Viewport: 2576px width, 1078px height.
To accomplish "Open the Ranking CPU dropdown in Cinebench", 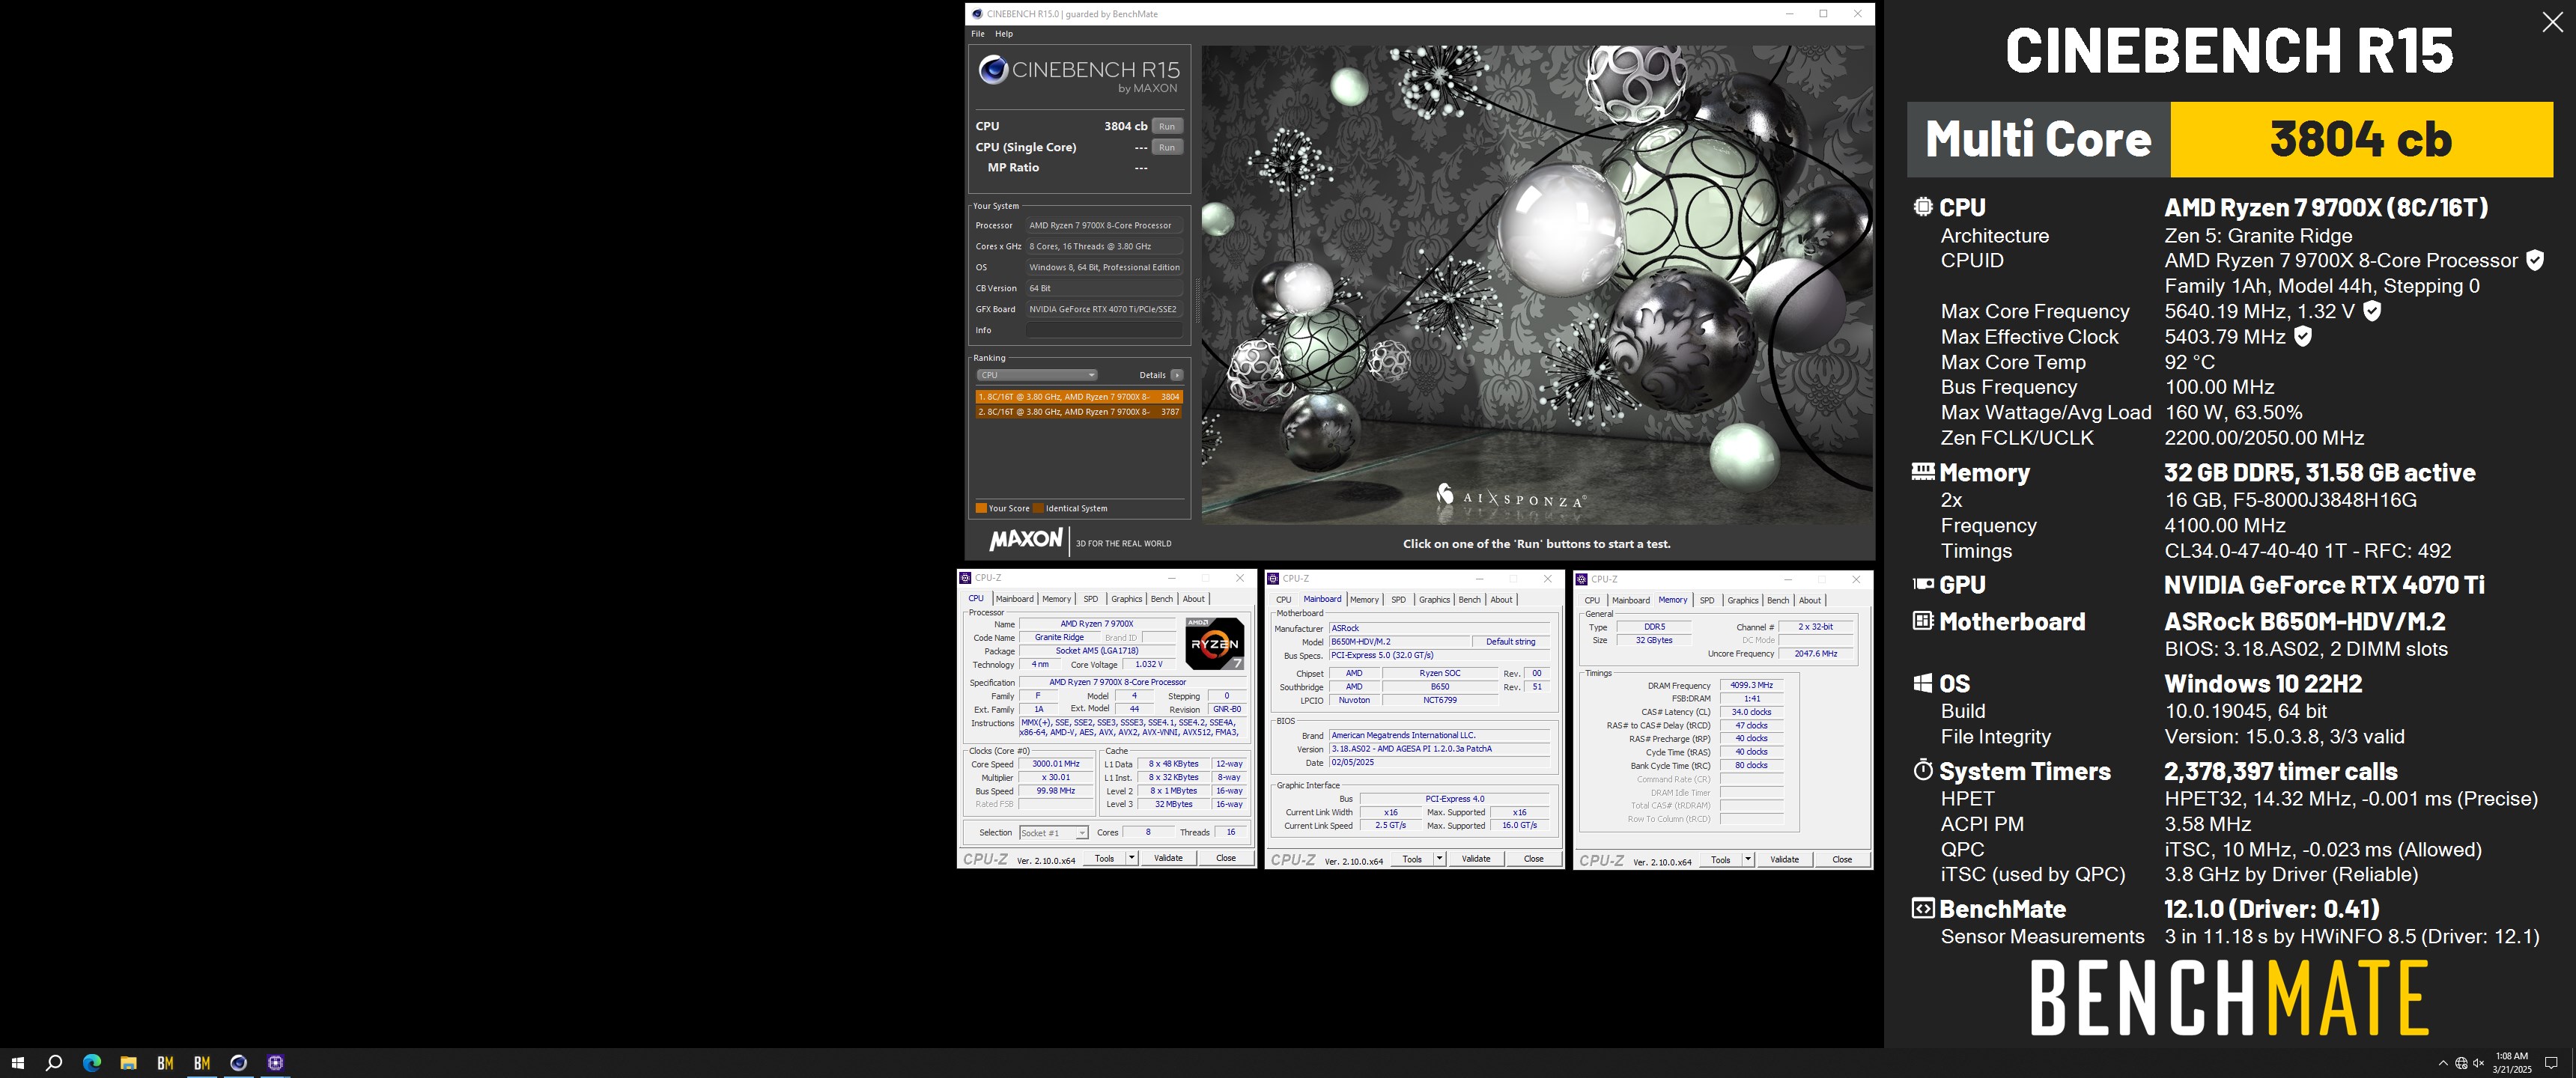I will 1037,375.
